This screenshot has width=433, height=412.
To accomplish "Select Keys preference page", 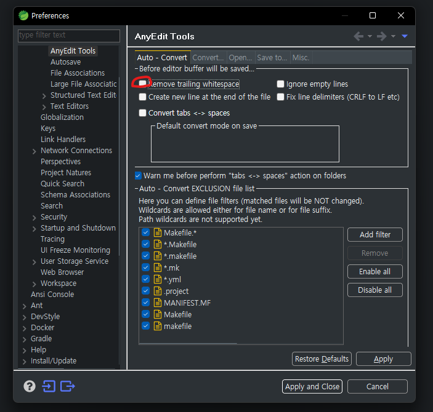I will (48, 129).
